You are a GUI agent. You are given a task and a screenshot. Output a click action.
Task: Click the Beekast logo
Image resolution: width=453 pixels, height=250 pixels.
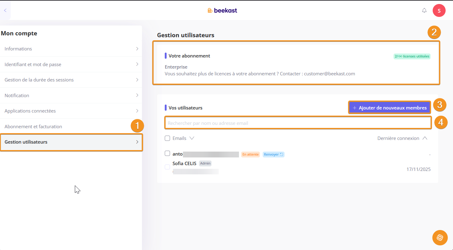[222, 10]
